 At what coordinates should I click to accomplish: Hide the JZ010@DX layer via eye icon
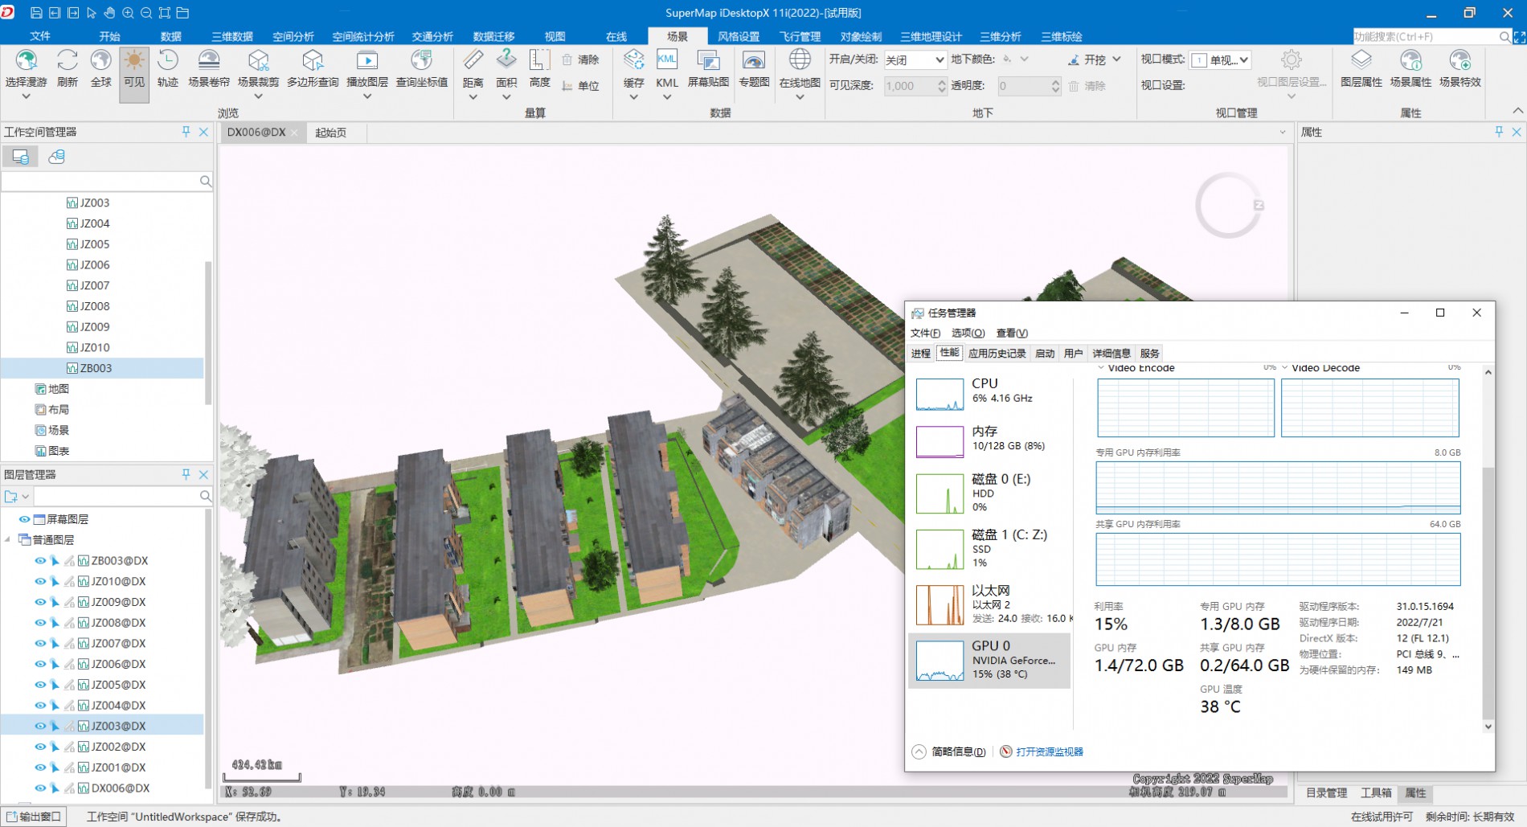(39, 582)
